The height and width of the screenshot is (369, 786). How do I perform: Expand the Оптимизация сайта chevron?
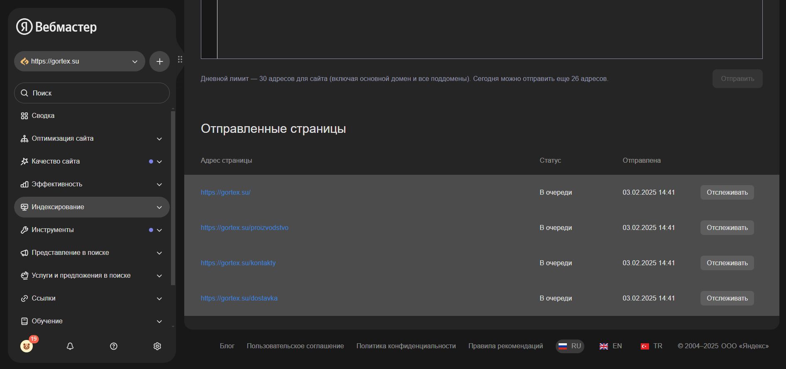(159, 139)
